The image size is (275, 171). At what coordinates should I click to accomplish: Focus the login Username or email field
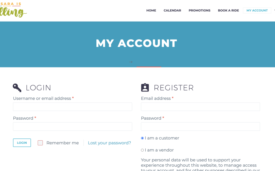click(72, 107)
